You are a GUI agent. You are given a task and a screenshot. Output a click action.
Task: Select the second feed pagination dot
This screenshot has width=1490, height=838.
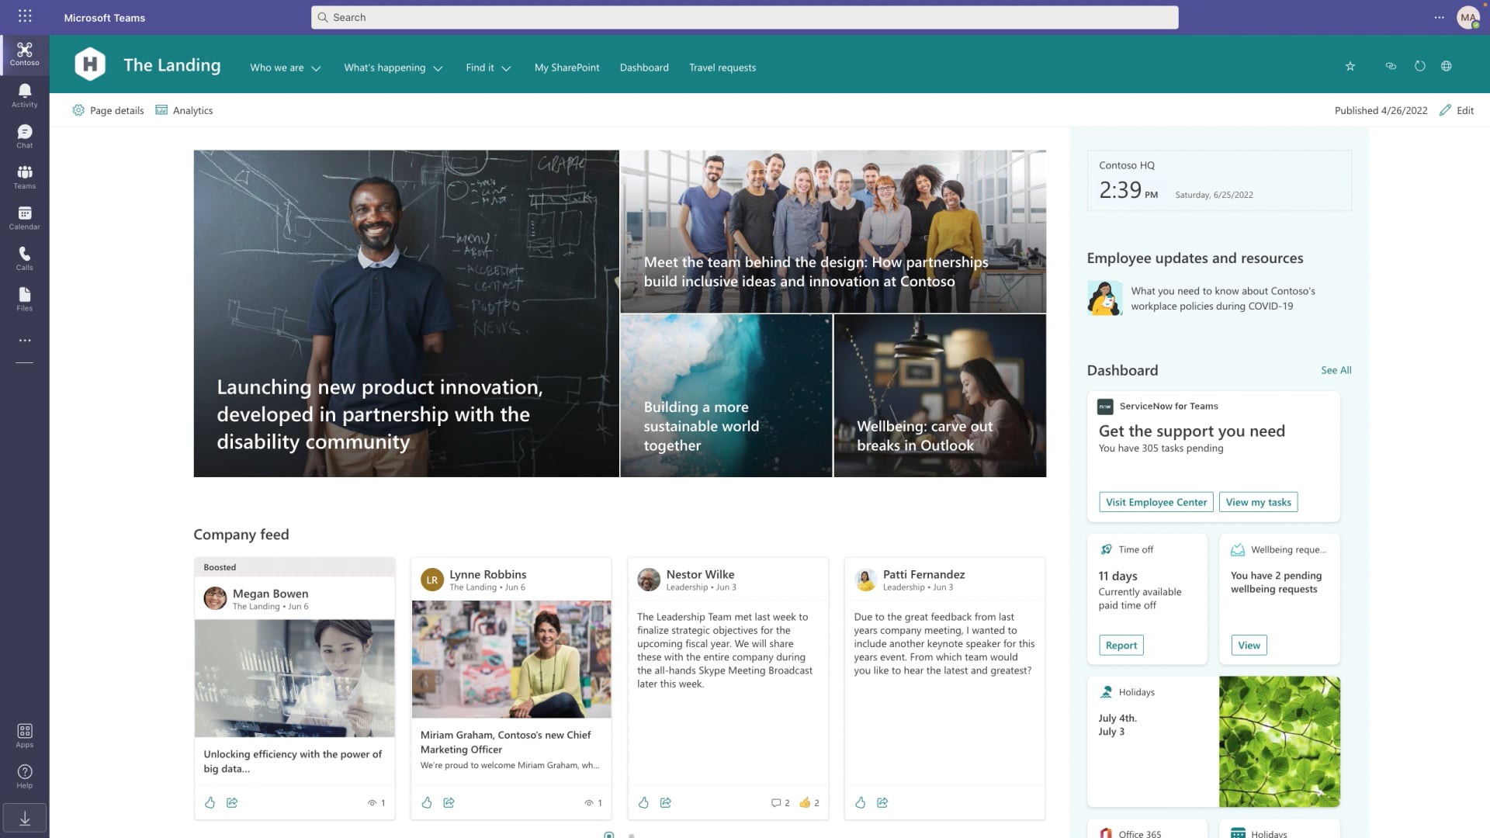click(x=632, y=836)
